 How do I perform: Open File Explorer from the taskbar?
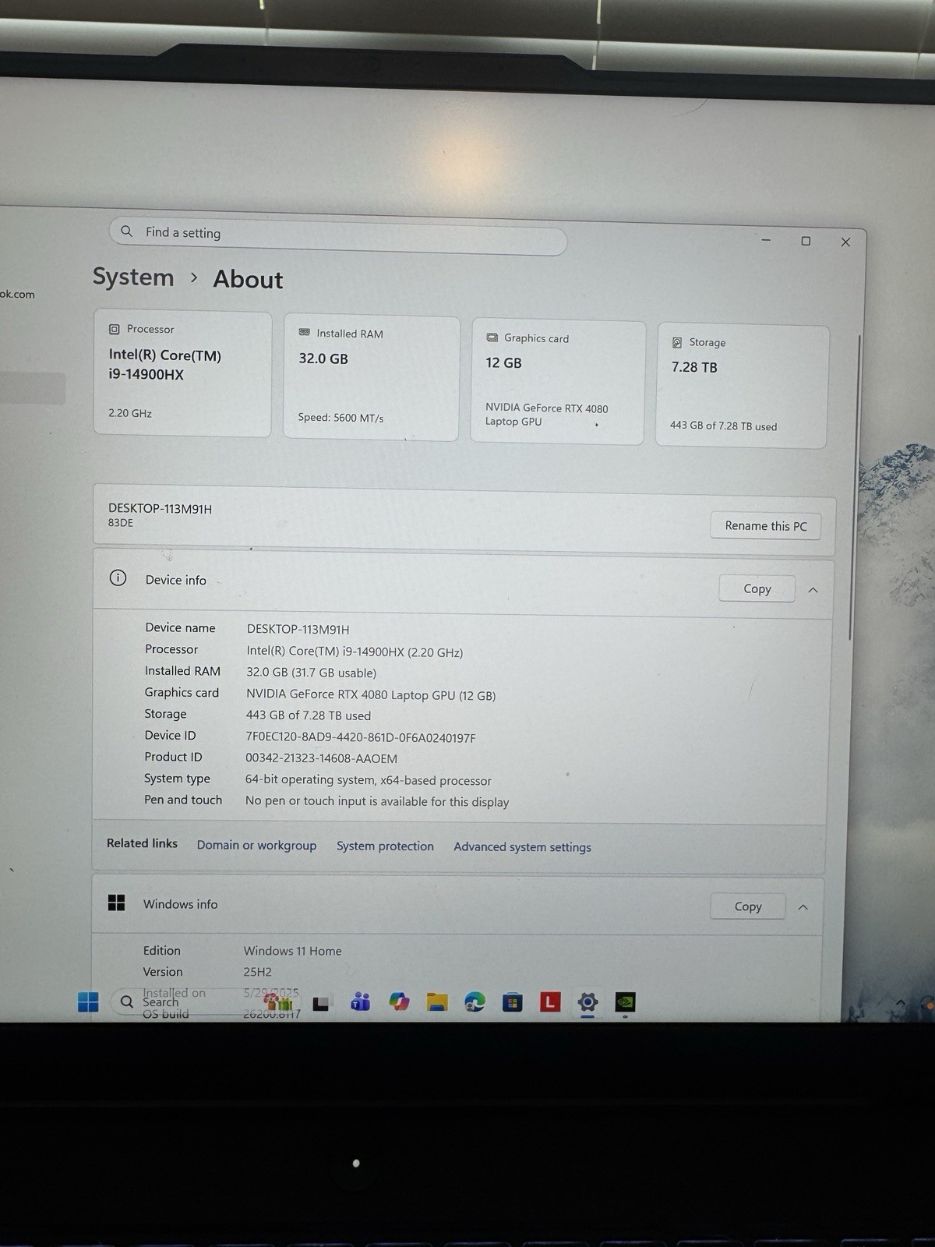(437, 1001)
